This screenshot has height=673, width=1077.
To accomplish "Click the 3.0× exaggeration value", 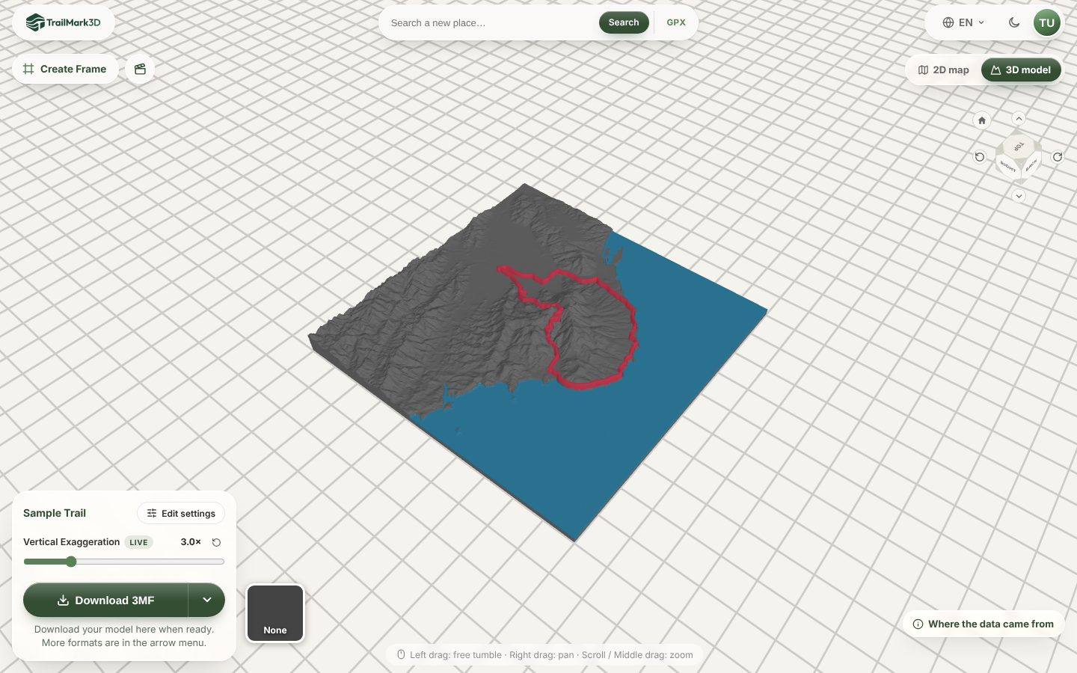I will pos(191,542).
